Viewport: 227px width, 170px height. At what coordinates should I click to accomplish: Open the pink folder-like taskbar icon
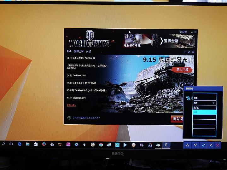pyautogui.click(x=68, y=144)
